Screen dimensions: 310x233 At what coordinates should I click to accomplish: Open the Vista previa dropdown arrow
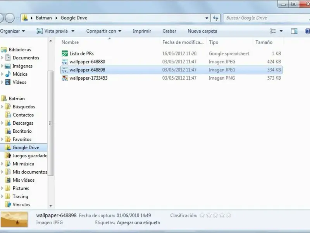tap(73, 31)
